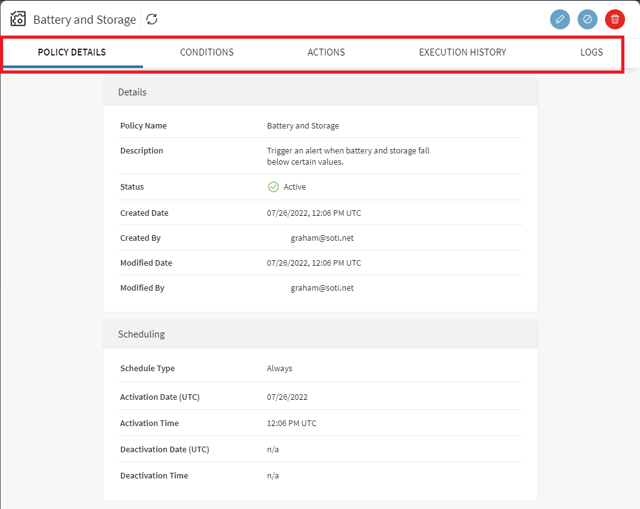Refresh the Battery and Storage policy
The image size is (640, 509).
(x=152, y=19)
